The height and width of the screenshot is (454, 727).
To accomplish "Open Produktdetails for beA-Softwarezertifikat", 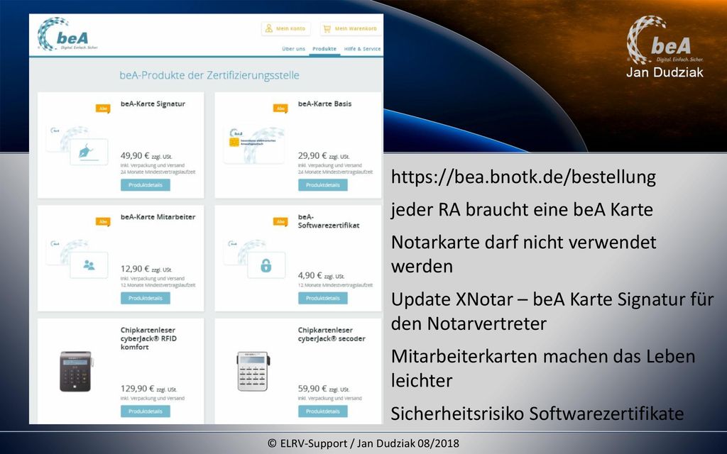I will 323,298.
